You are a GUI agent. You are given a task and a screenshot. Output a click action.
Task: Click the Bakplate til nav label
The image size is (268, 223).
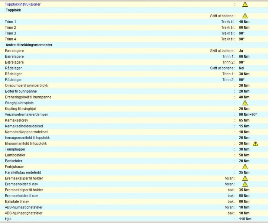click(x=17, y=201)
